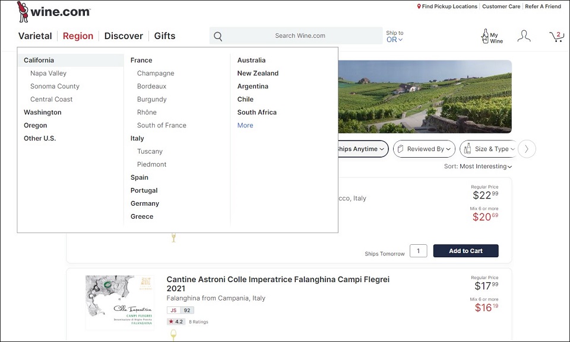570x342 pixels.
Task: Open the Refer A Friend link
Action: coord(543,6)
